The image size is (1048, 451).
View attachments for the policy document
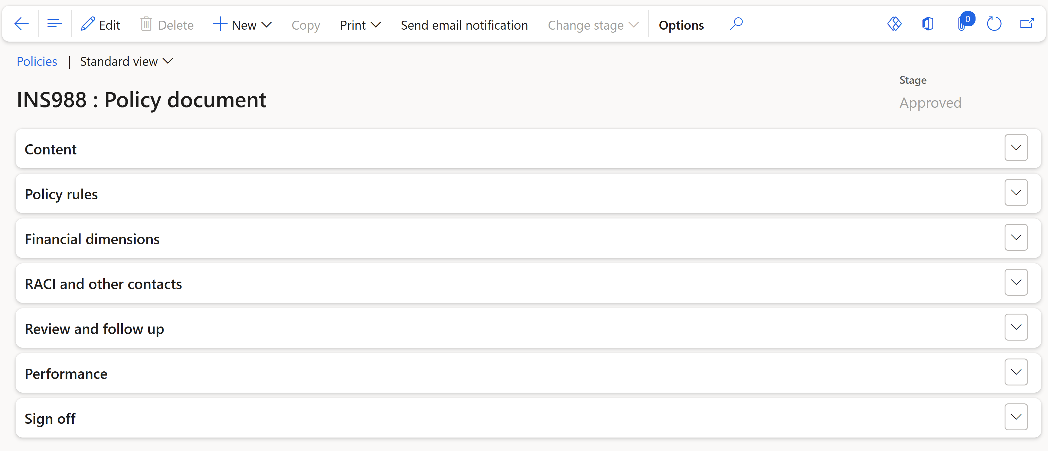(963, 24)
